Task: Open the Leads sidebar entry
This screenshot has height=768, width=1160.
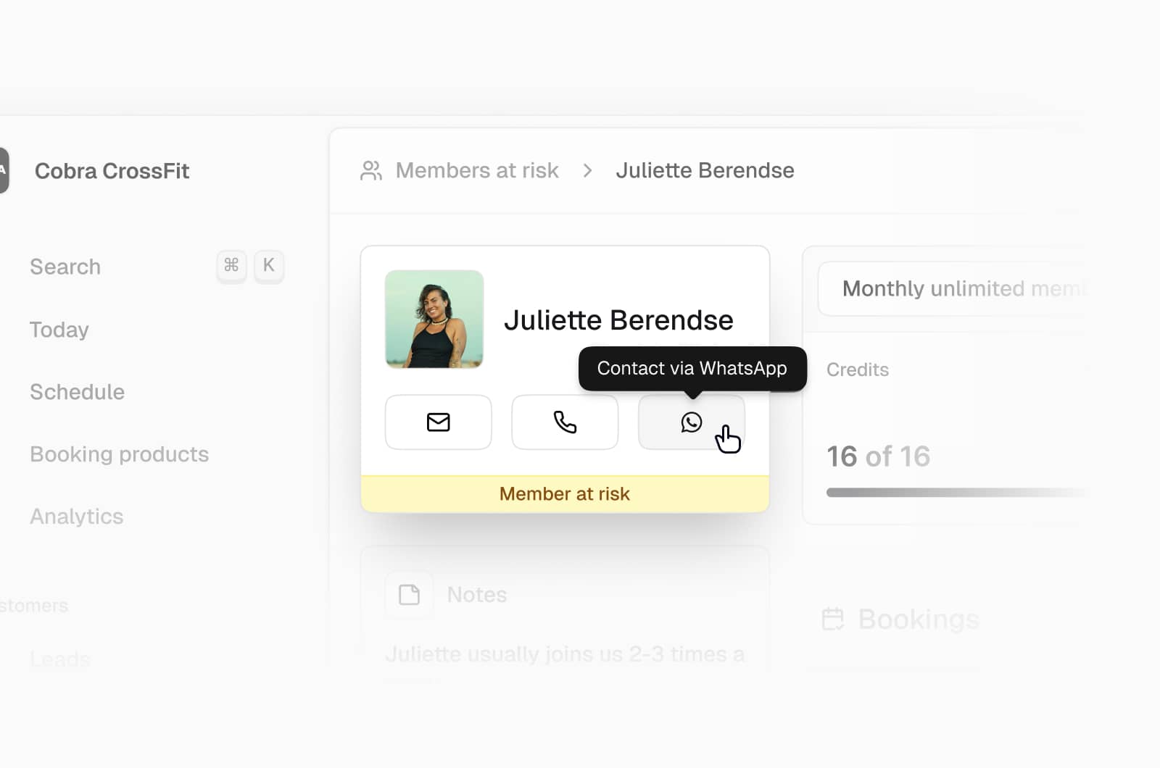Action: coord(60,659)
